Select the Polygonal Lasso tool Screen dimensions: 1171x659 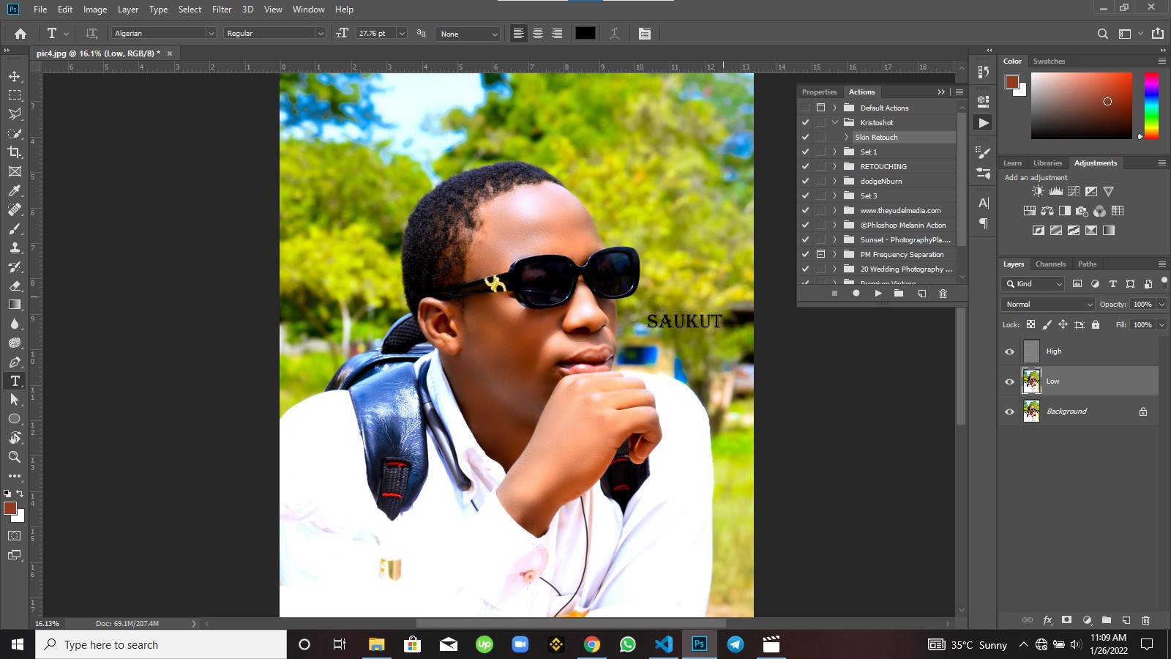click(x=15, y=114)
